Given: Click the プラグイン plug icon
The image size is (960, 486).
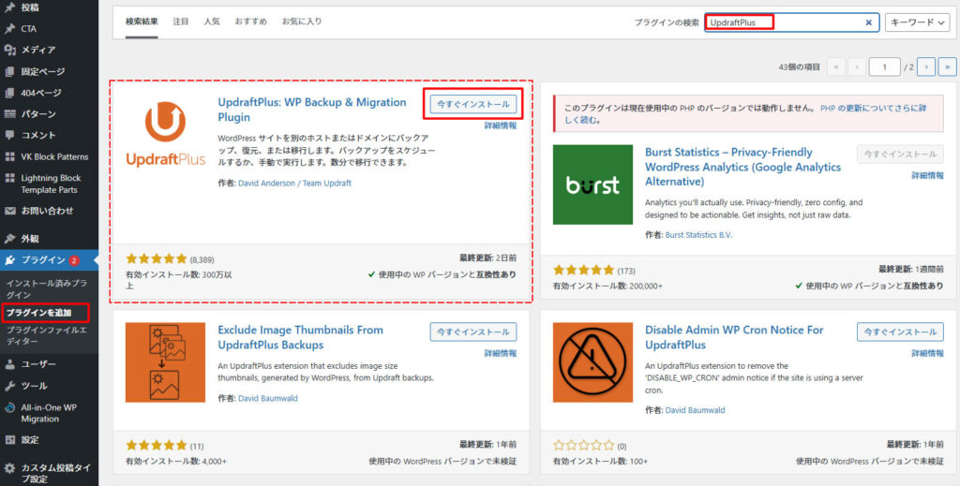Looking at the screenshot, I should (x=9, y=260).
